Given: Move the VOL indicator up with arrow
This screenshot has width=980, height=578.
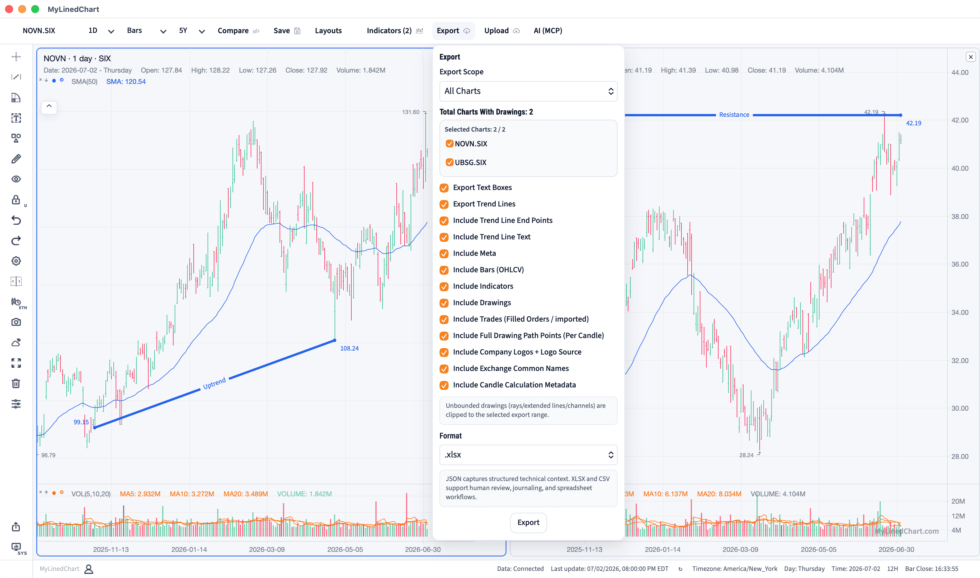Looking at the screenshot, I should pos(46,493).
